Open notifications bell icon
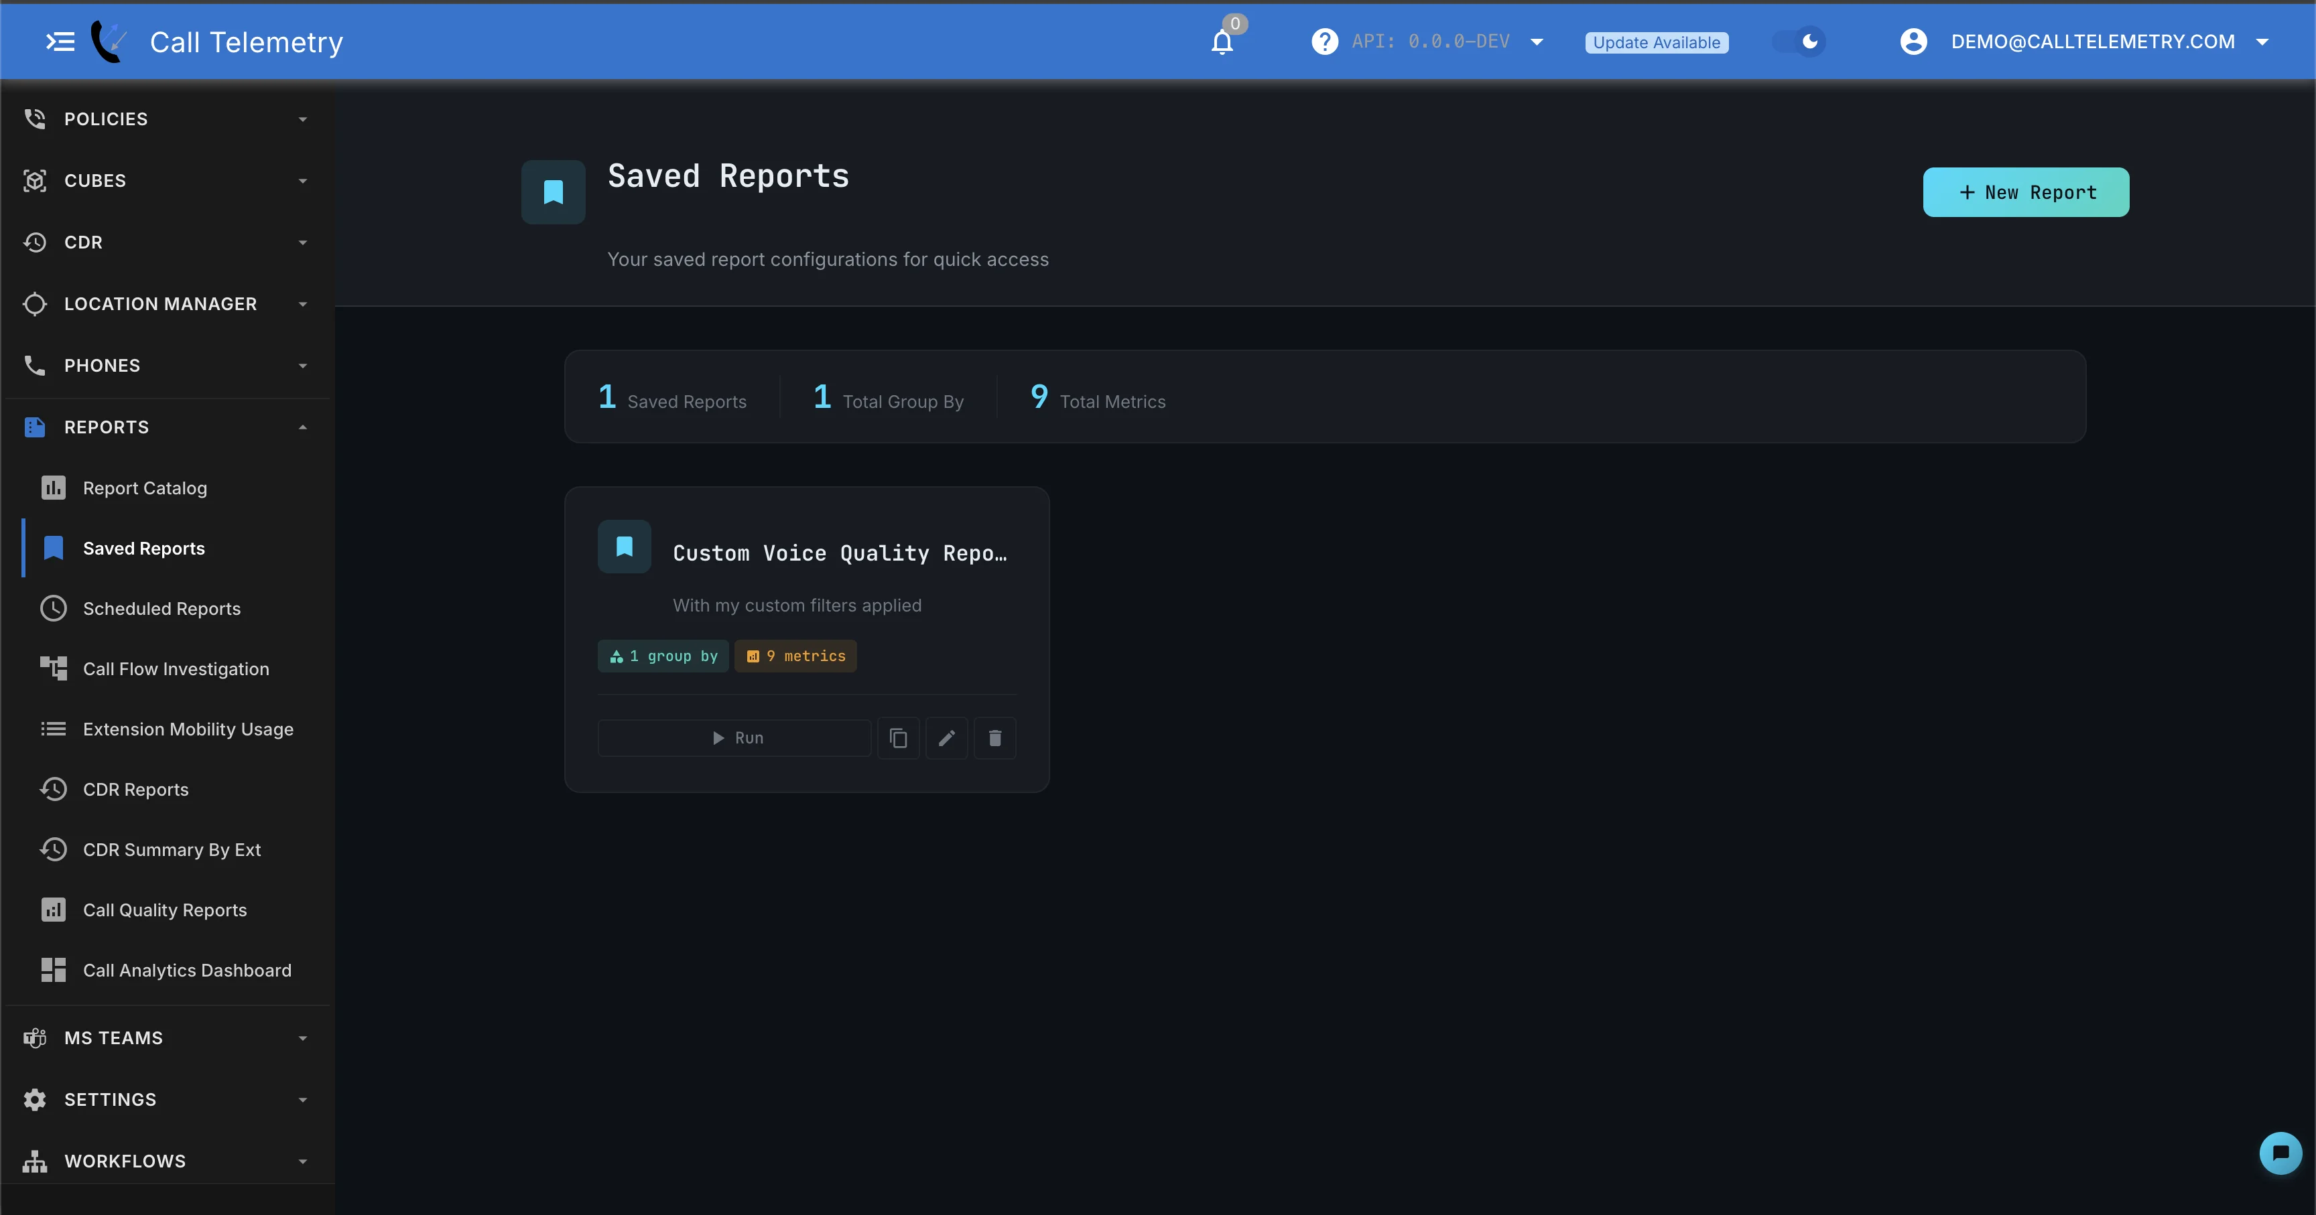 pos(1222,42)
